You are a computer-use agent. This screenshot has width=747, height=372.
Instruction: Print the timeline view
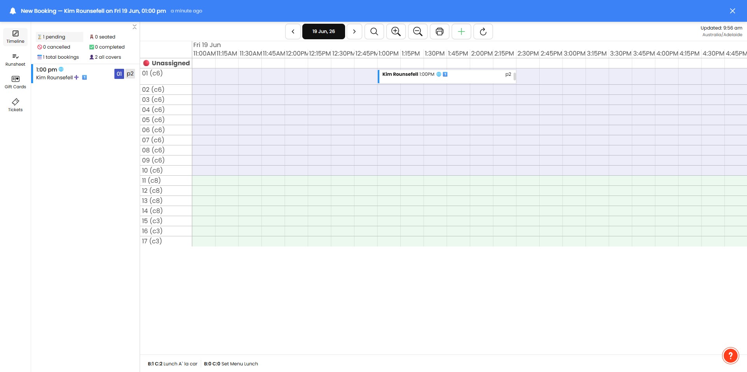point(439,31)
